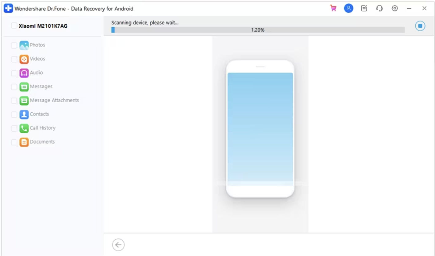Enable the Contacts checkbox
Screen dimensions: 435x256
coord(14,114)
